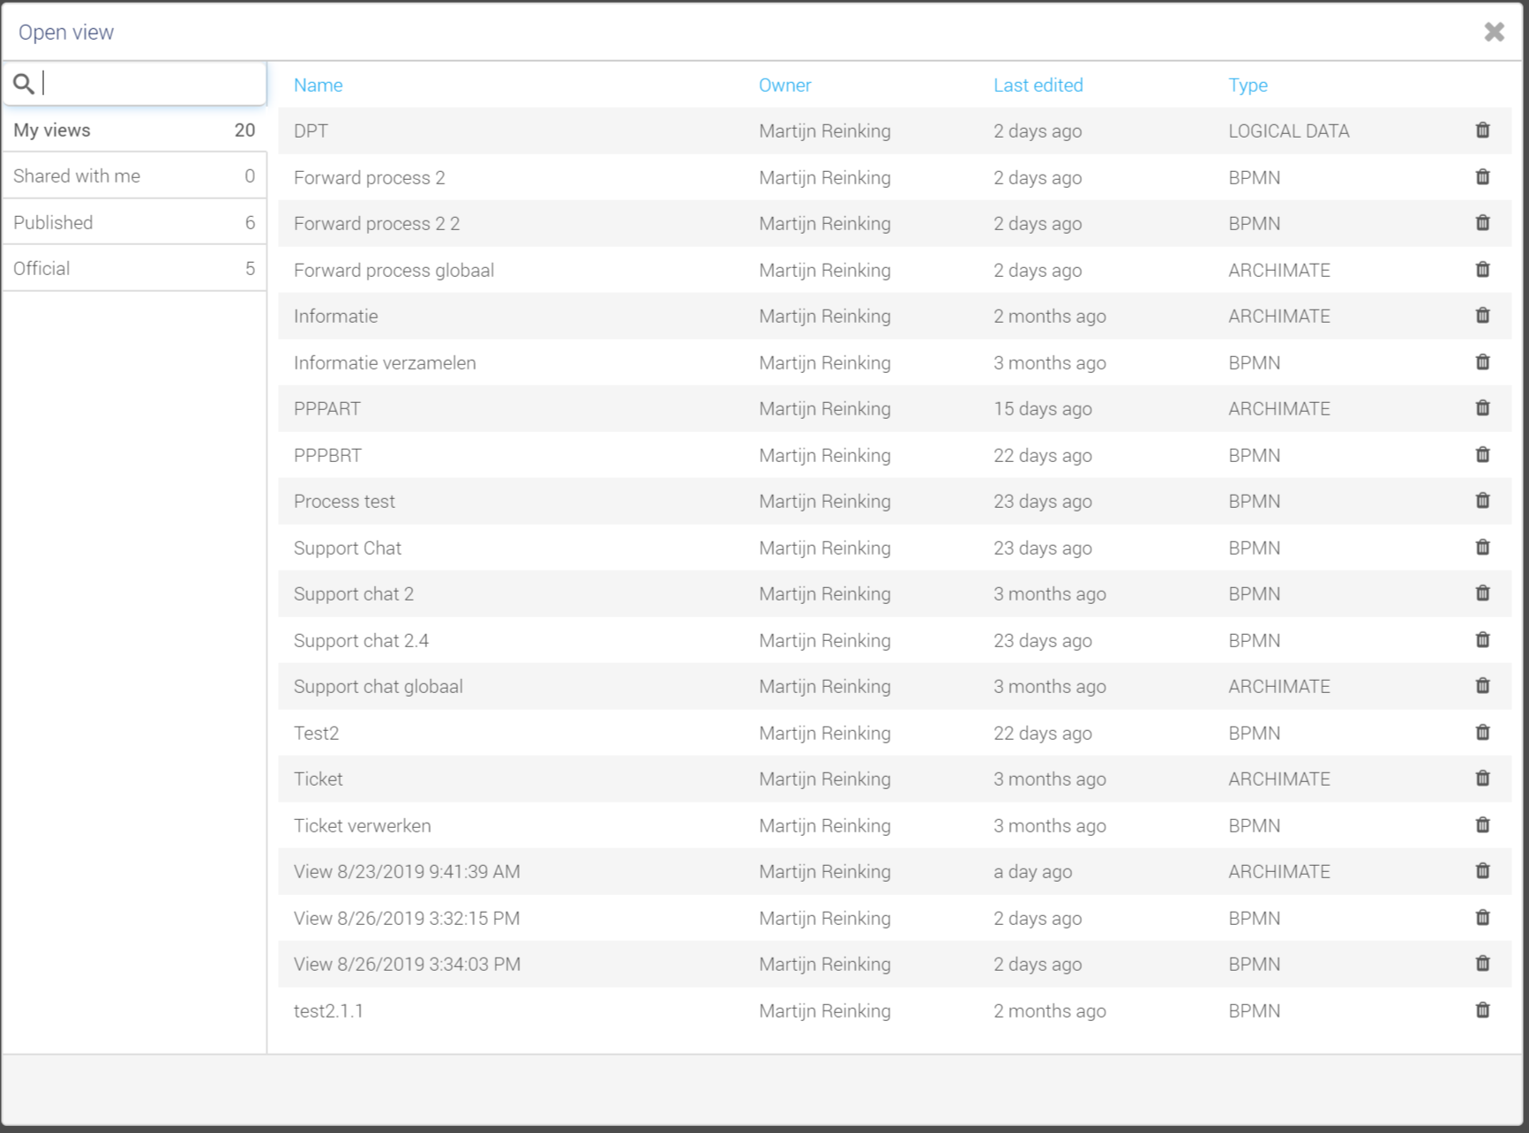Sort by the Name column
This screenshot has width=1529, height=1133.
318,85
